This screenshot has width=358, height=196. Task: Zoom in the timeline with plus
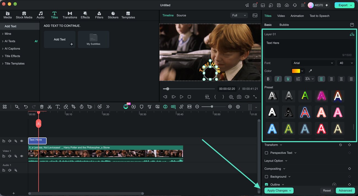[x=230, y=107]
